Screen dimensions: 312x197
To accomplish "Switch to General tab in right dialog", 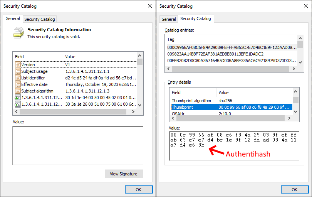I will coord(168,19).
